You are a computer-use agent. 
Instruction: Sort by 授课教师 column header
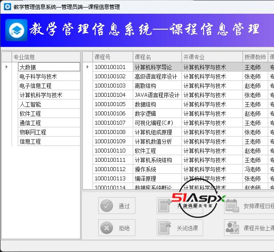tap(255, 57)
